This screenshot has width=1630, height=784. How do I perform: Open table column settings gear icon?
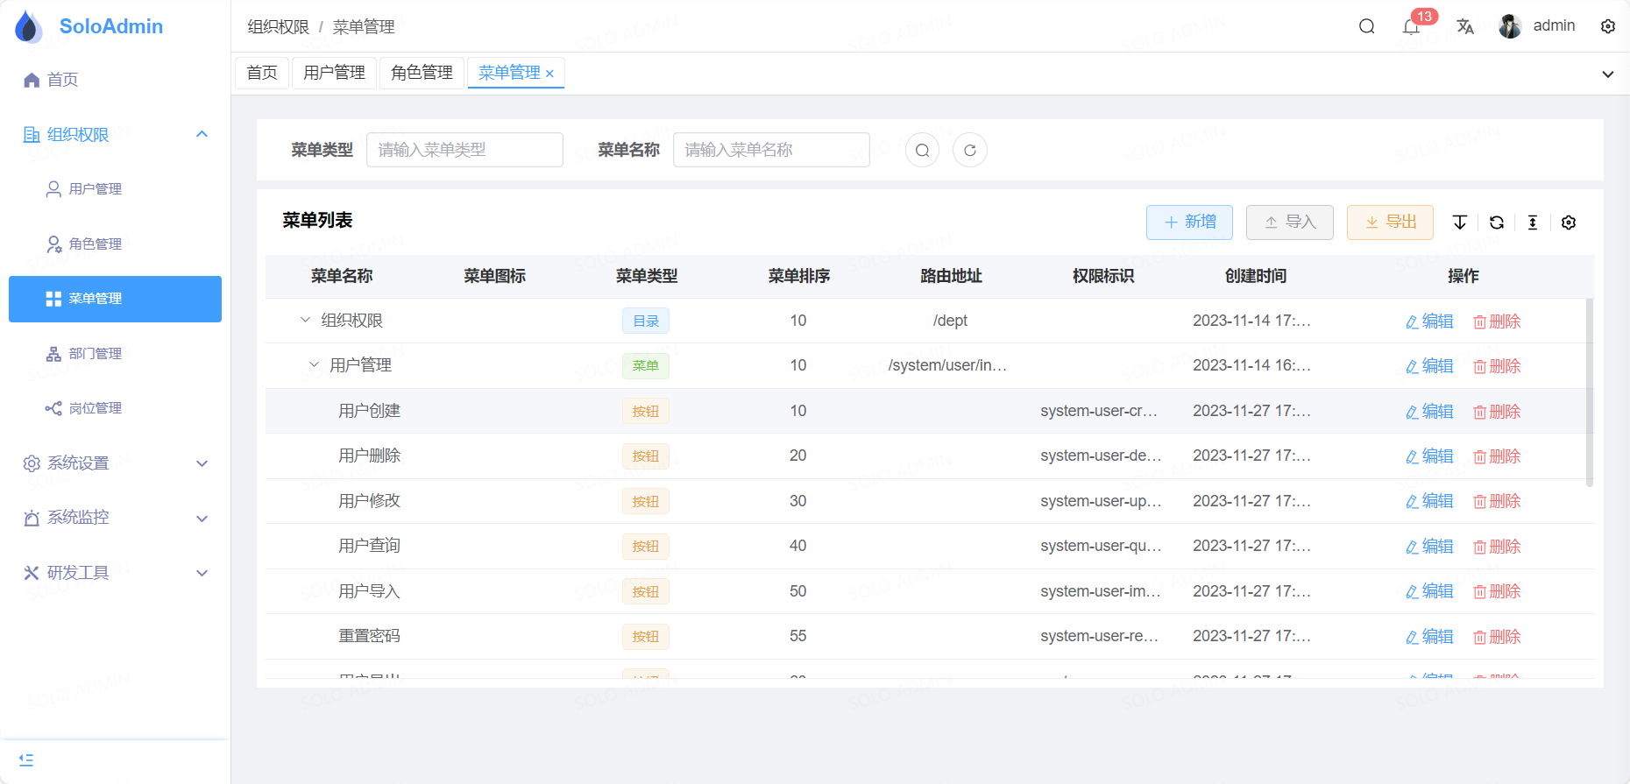click(1569, 222)
